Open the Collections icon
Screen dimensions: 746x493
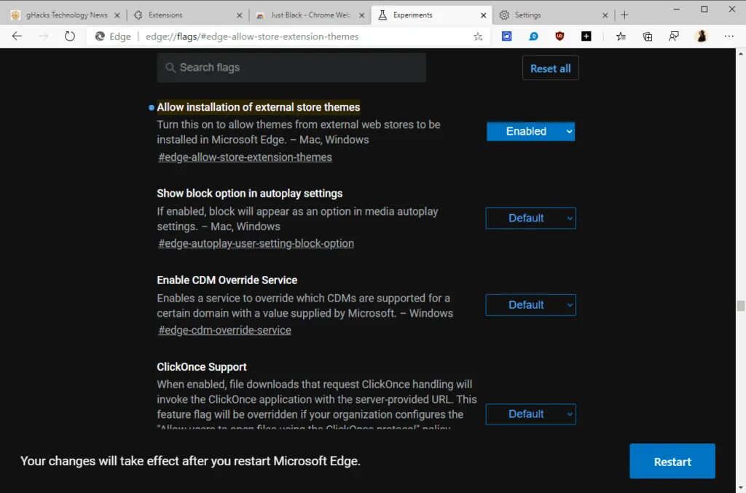pos(648,36)
